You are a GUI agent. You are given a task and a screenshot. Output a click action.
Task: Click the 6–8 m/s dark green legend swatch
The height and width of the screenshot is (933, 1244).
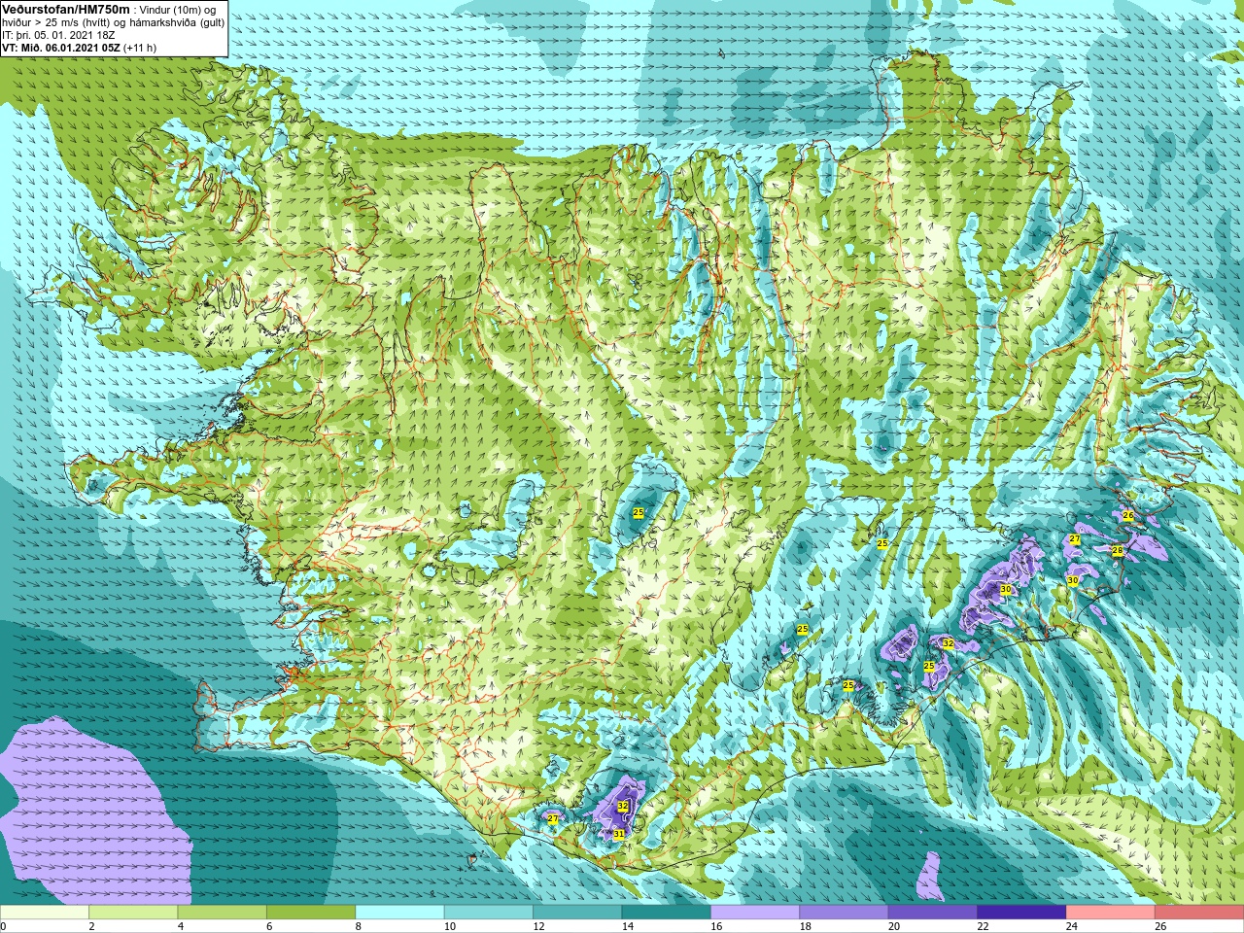click(311, 913)
